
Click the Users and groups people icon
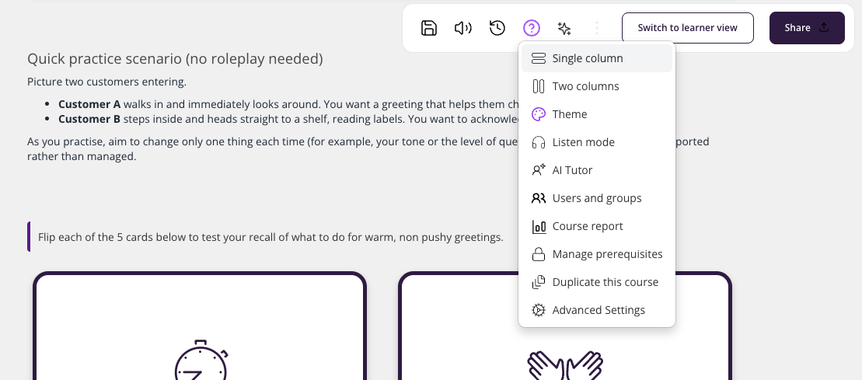coord(539,198)
